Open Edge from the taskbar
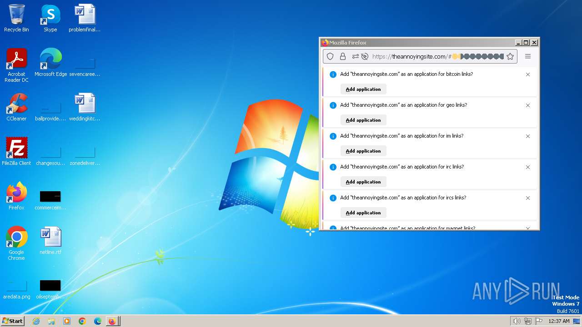 coord(98,321)
